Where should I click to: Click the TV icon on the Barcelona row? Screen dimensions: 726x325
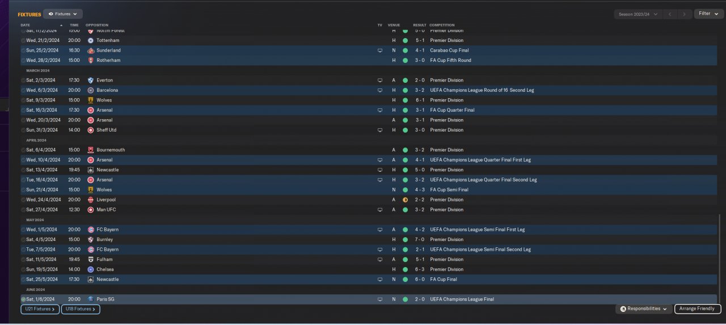coord(380,90)
